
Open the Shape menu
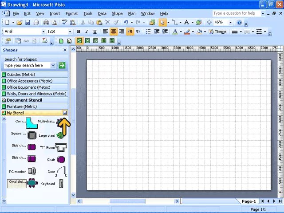117,14
